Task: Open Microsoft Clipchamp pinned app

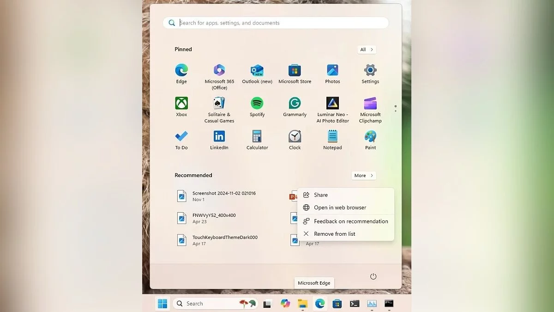Action: click(370, 104)
